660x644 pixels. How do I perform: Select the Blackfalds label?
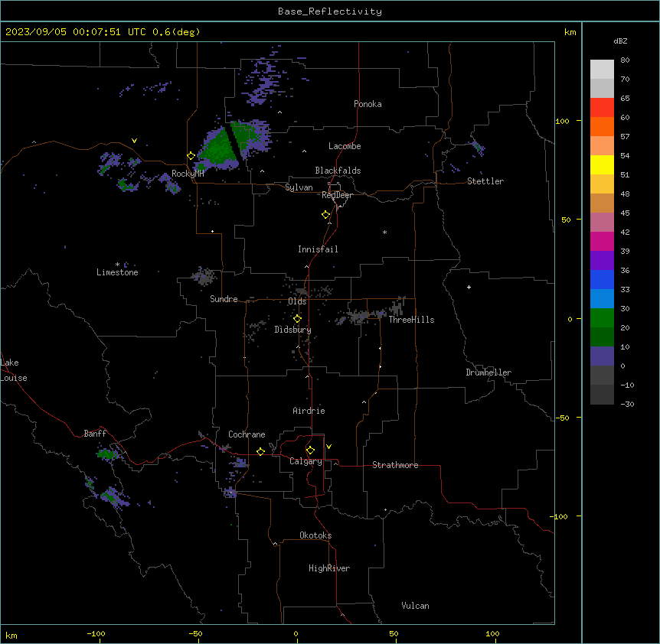coord(338,171)
